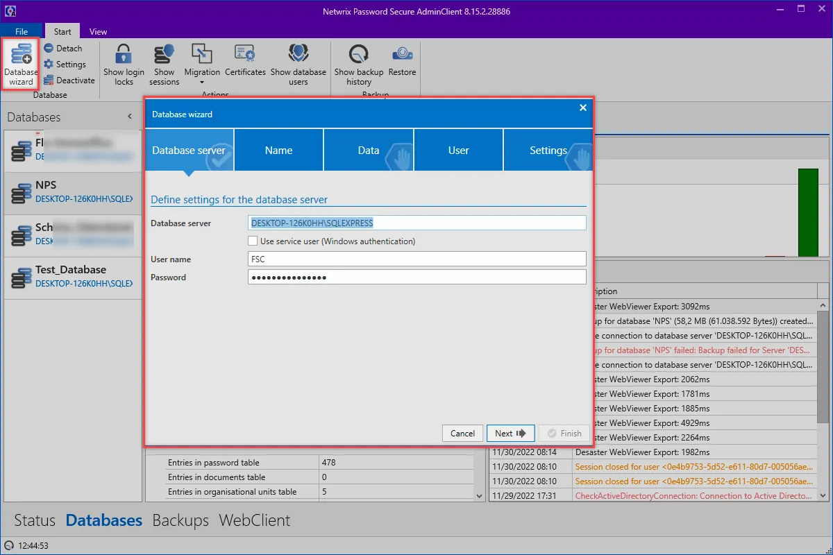Select the 'Entries in organisational units table' row
The image size is (833, 555).
pos(319,492)
